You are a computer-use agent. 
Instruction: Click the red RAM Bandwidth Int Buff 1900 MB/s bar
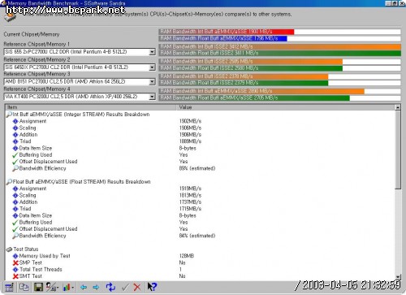click(227, 32)
